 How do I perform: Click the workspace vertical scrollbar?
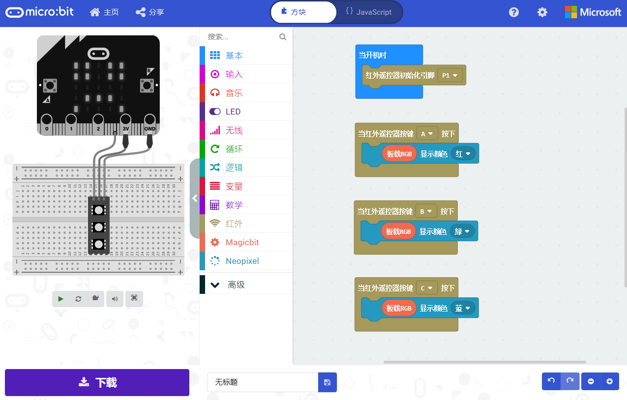click(x=626, y=197)
